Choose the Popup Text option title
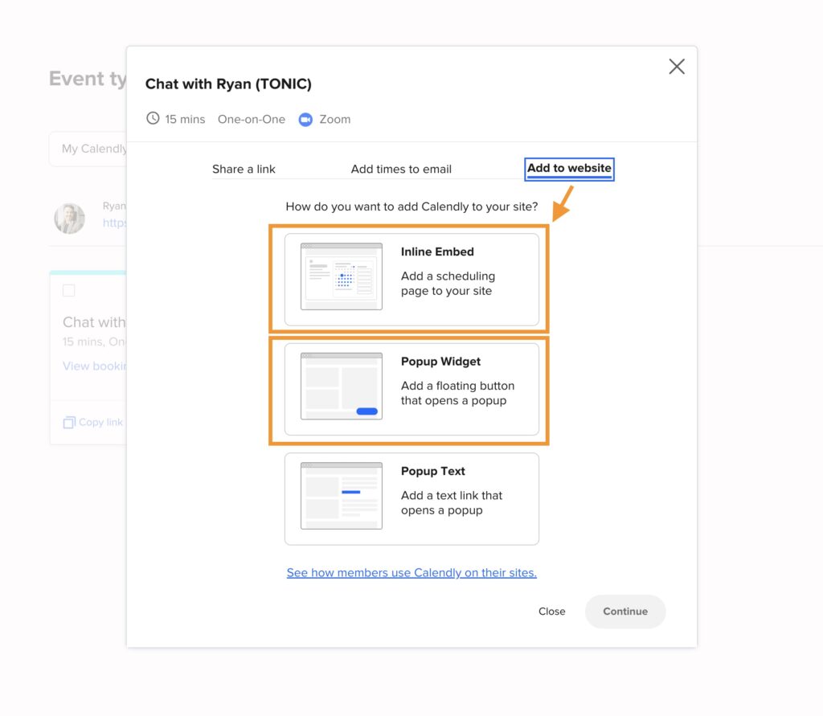 pos(433,471)
